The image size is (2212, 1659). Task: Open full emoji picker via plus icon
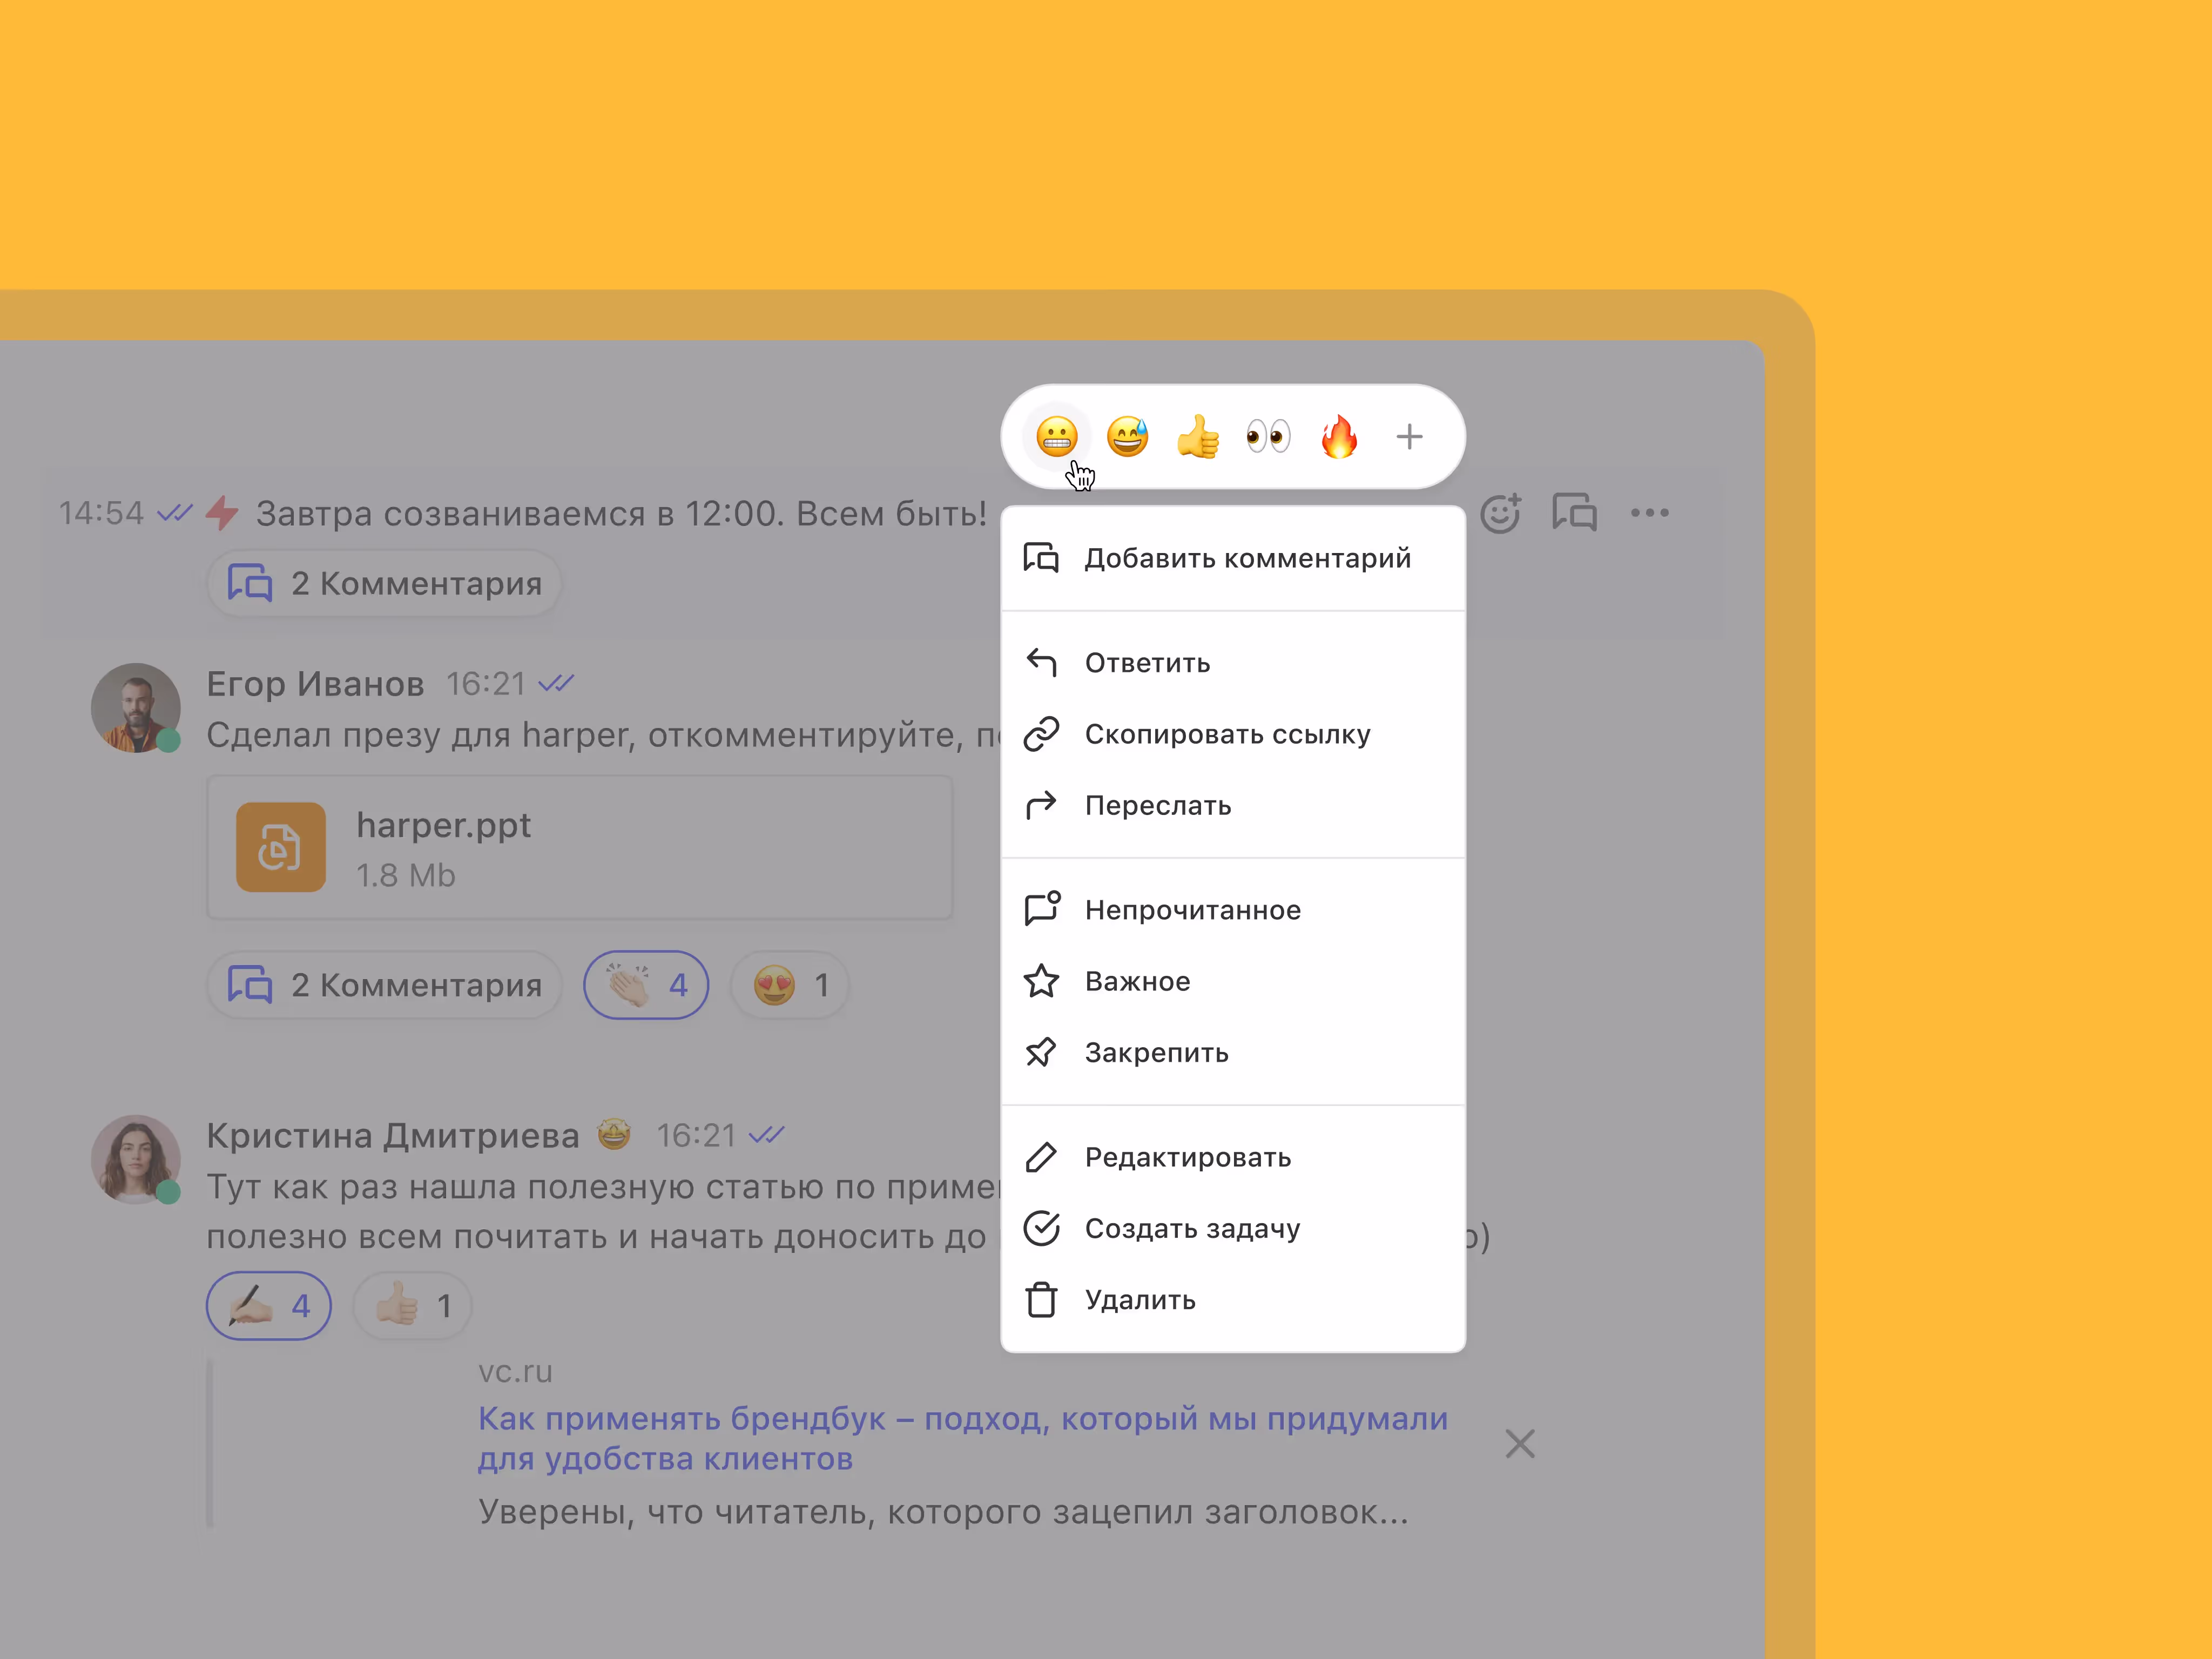1409,437
